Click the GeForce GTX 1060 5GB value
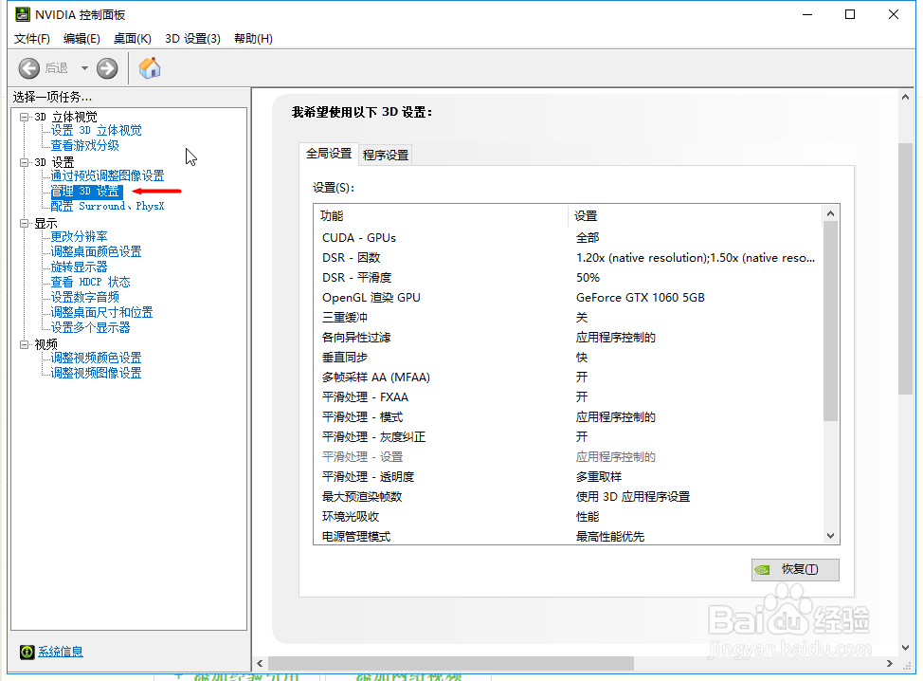Image resolution: width=923 pixels, height=681 pixels. coord(641,298)
